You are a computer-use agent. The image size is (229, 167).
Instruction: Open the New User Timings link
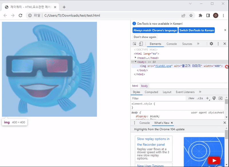(150, 166)
